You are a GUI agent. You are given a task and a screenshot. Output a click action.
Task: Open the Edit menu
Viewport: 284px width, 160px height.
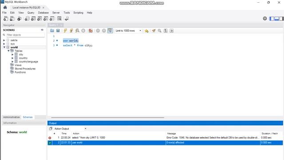pyautogui.click(x=12, y=13)
